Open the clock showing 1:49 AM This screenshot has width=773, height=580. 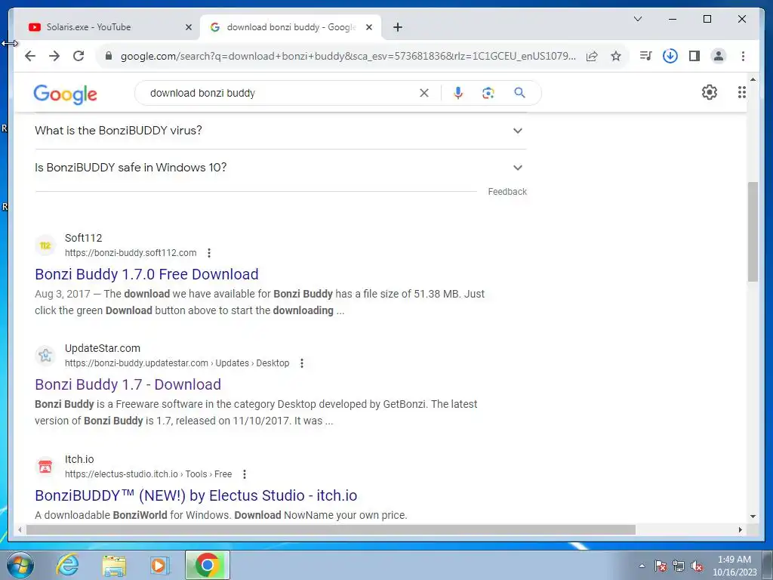click(734, 566)
